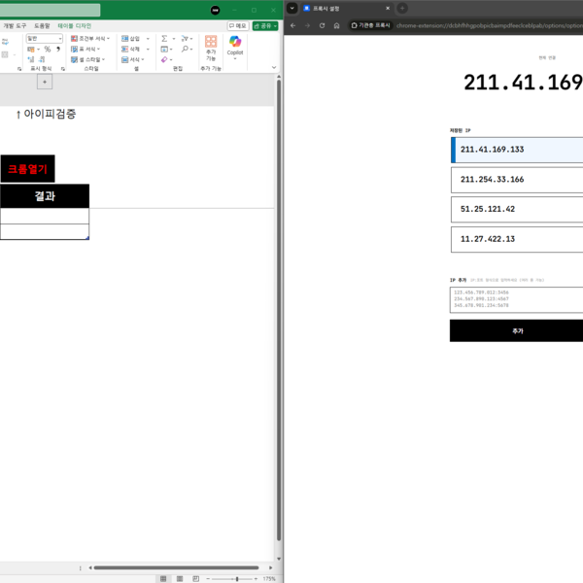This screenshot has width=583, height=583.
Task: Click the Fill down icon
Action: point(166,50)
